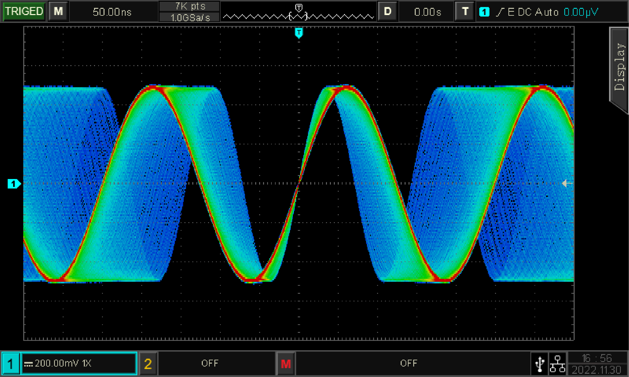The width and height of the screenshot is (629, 377).
Task: Select the T trigger icon
Action: click(x=465, y=11)
